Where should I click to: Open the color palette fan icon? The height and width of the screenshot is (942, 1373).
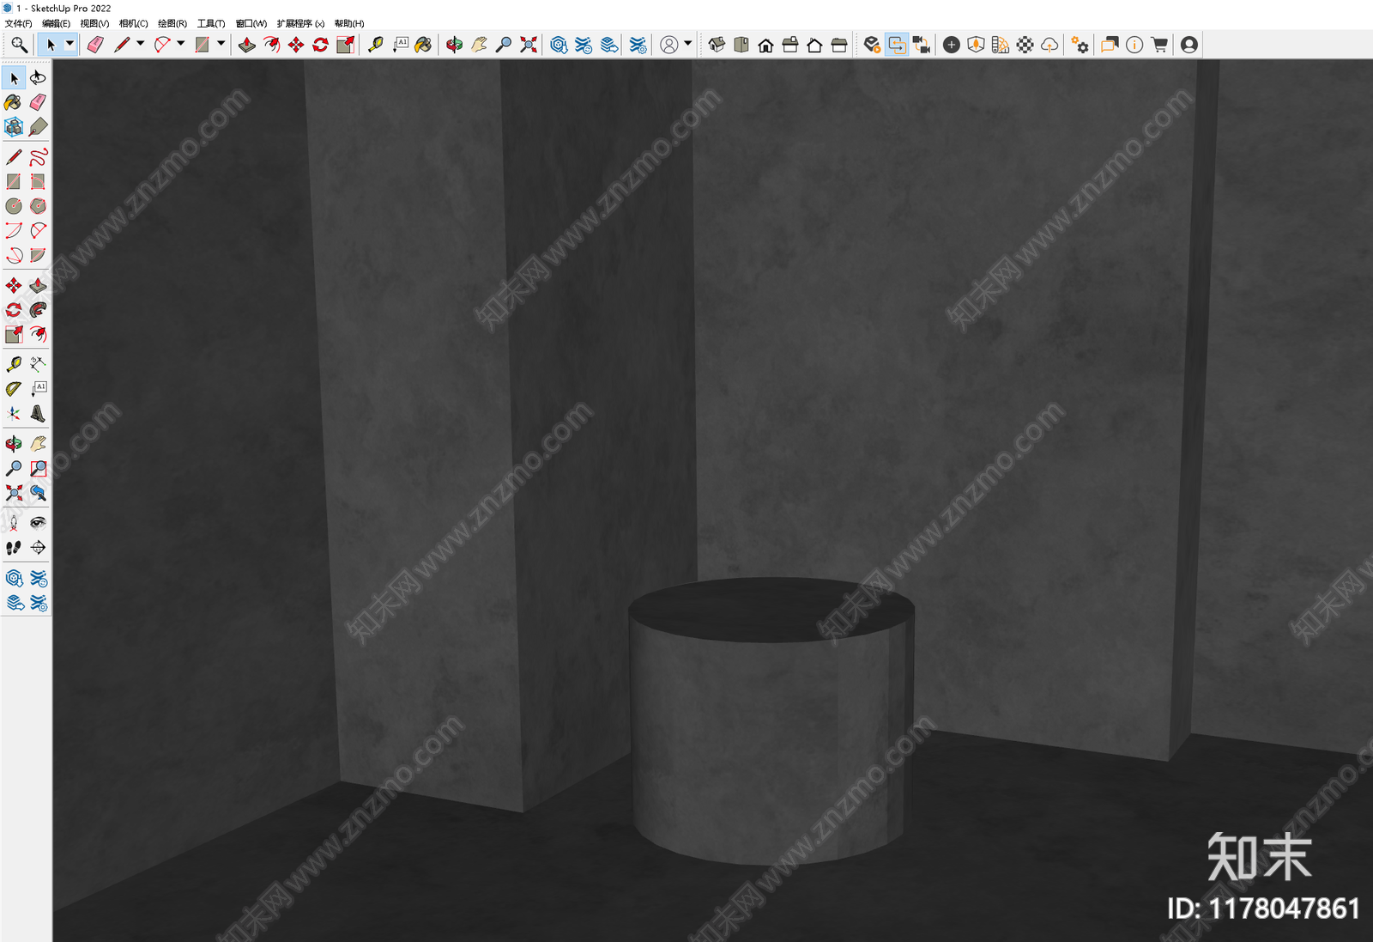coord(1000,45)
